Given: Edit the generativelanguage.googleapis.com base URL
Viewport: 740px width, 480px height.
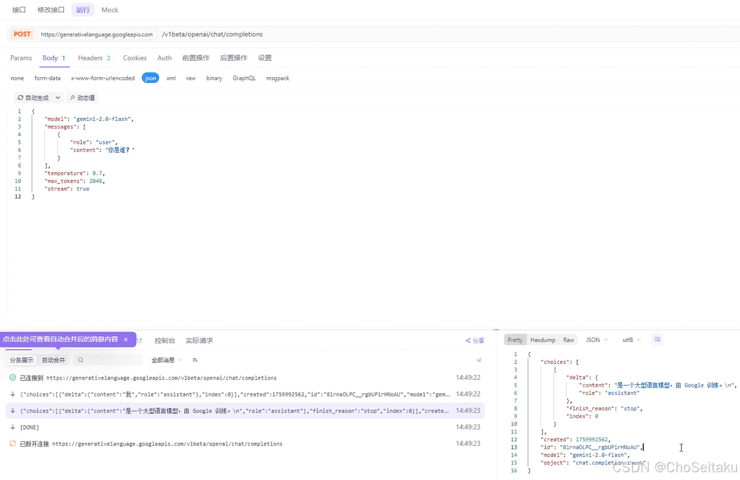Looking at the screenshot, I should click(x=97, y=34).
